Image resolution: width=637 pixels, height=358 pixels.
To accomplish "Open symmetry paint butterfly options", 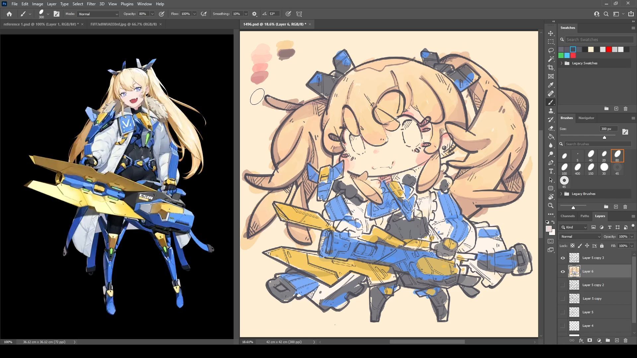I will 299,14.
